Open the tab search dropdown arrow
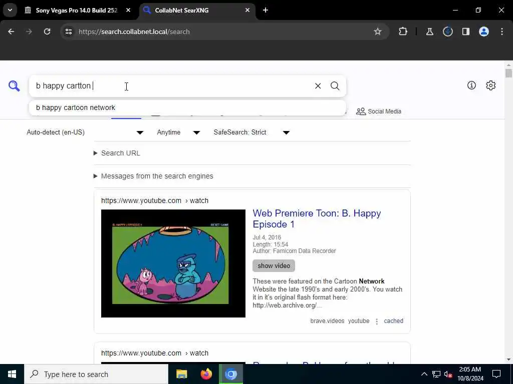This screenshot has height=384, width=513. click(x=10, y=10)
